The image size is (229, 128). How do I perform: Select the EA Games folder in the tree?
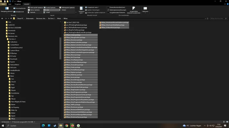pyautogui.click(x=11, y=33)
